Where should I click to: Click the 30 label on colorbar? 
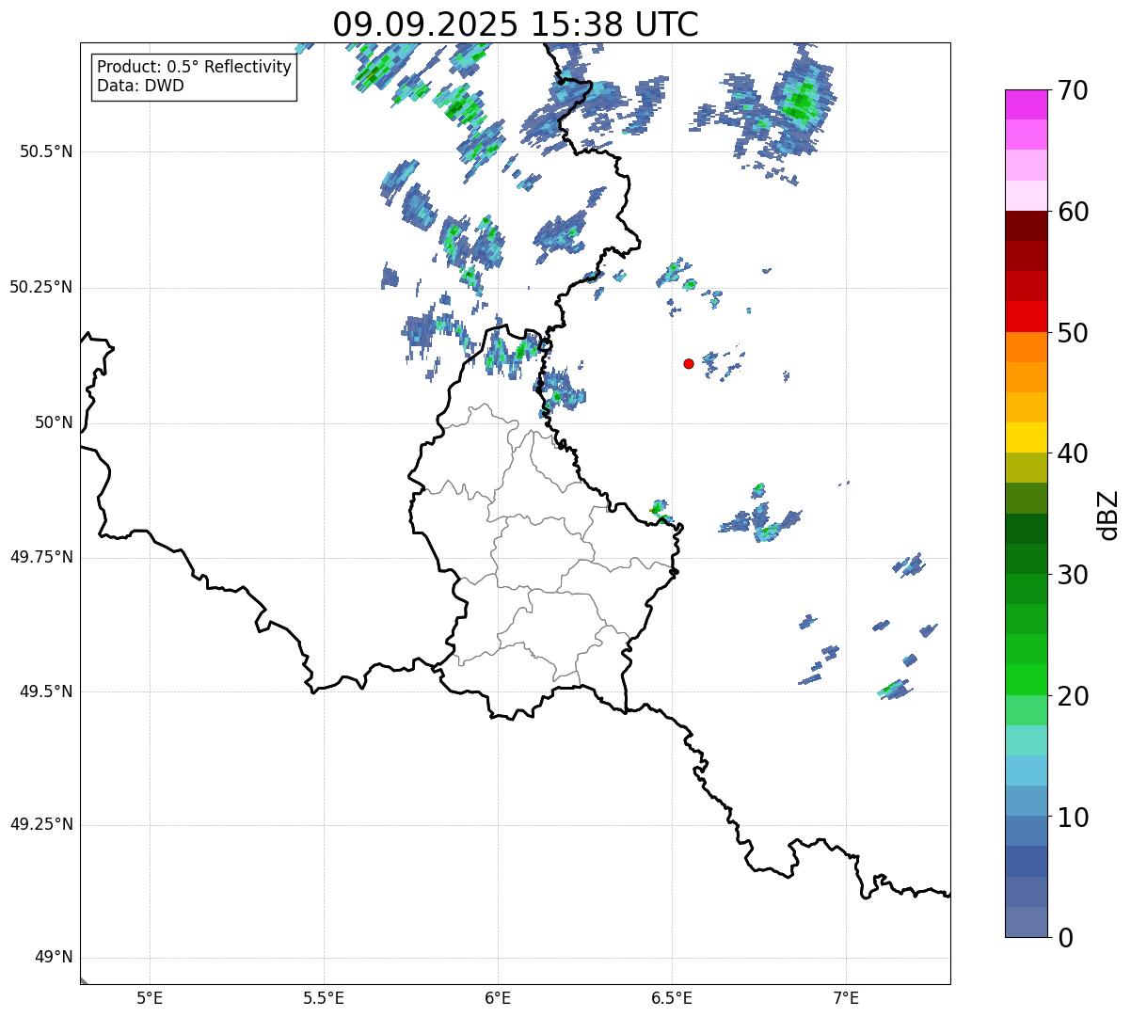[x=1072, y=575]
